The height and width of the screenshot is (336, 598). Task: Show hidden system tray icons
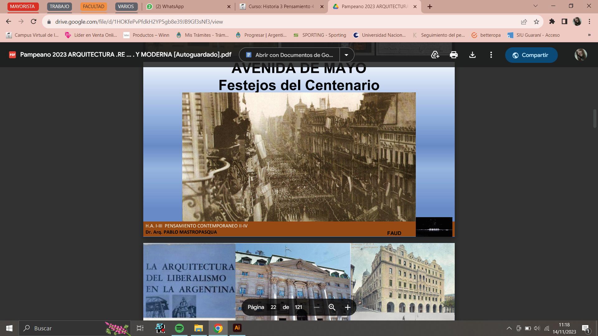509,328
